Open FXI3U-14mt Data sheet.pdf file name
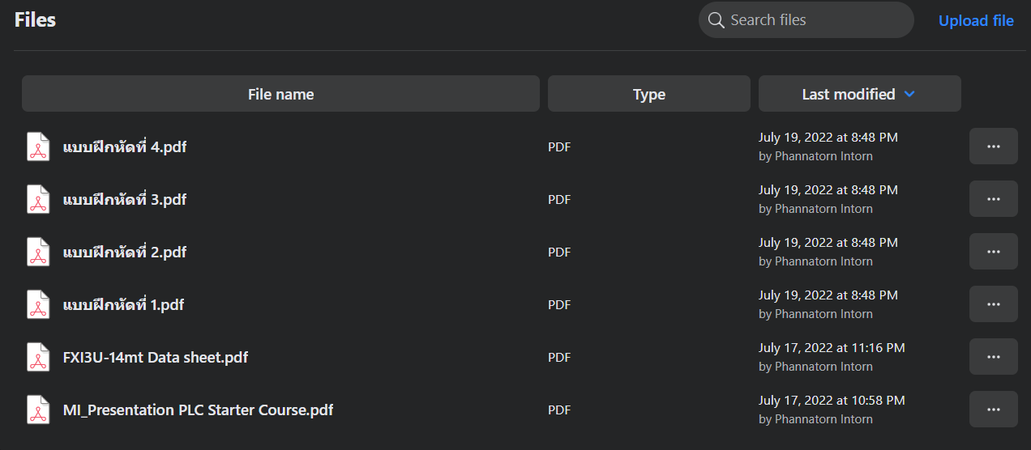The width and height of the screenshot is (1031, 450). 156,357
